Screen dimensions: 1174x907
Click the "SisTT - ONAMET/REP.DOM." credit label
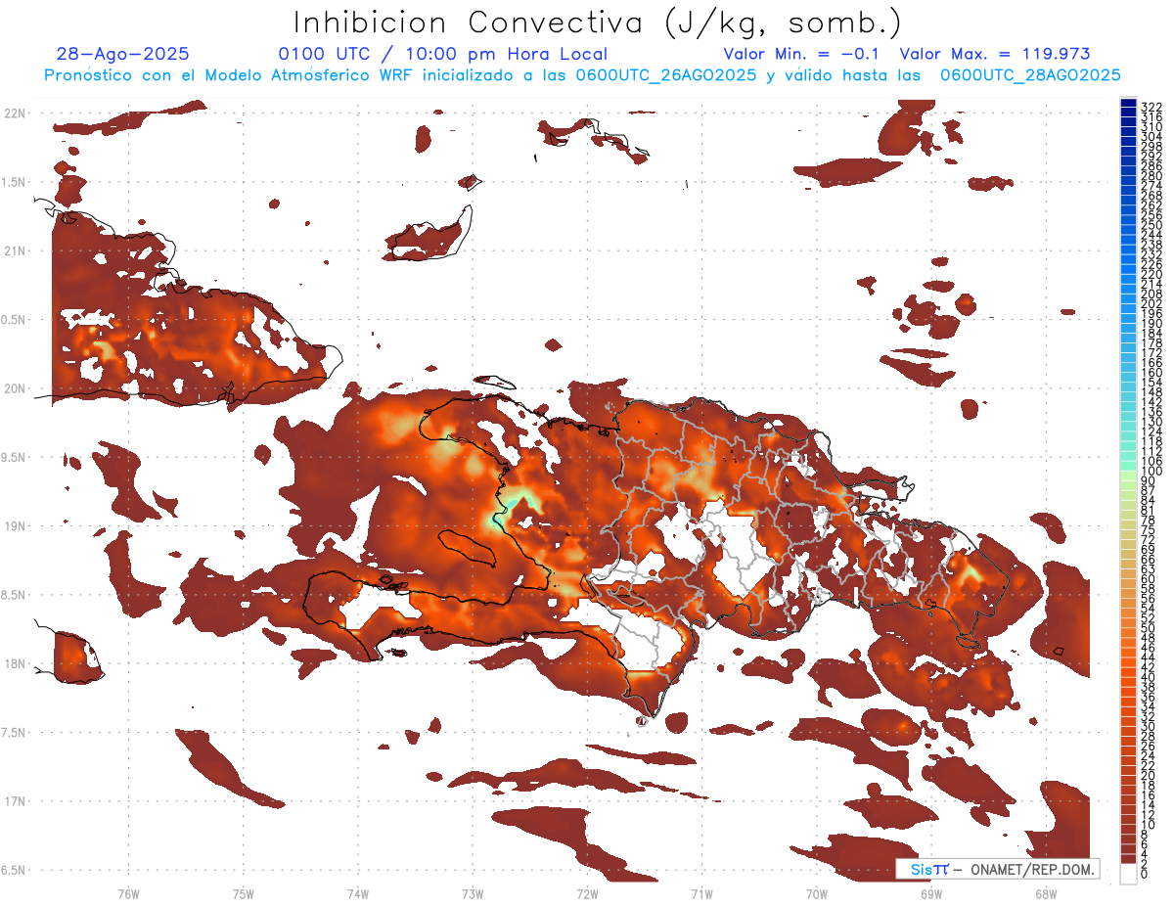click(998, 869)
